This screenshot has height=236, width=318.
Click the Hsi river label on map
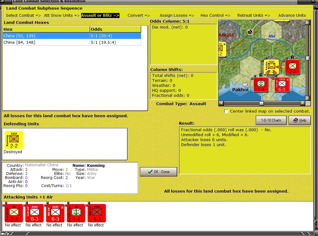[x=272, y=36]
